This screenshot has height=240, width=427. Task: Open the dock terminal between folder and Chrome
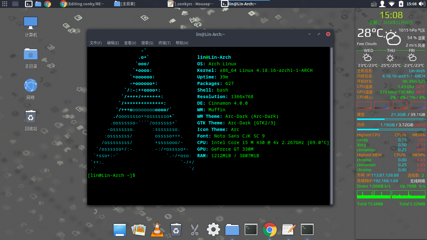tap(251, 230)
